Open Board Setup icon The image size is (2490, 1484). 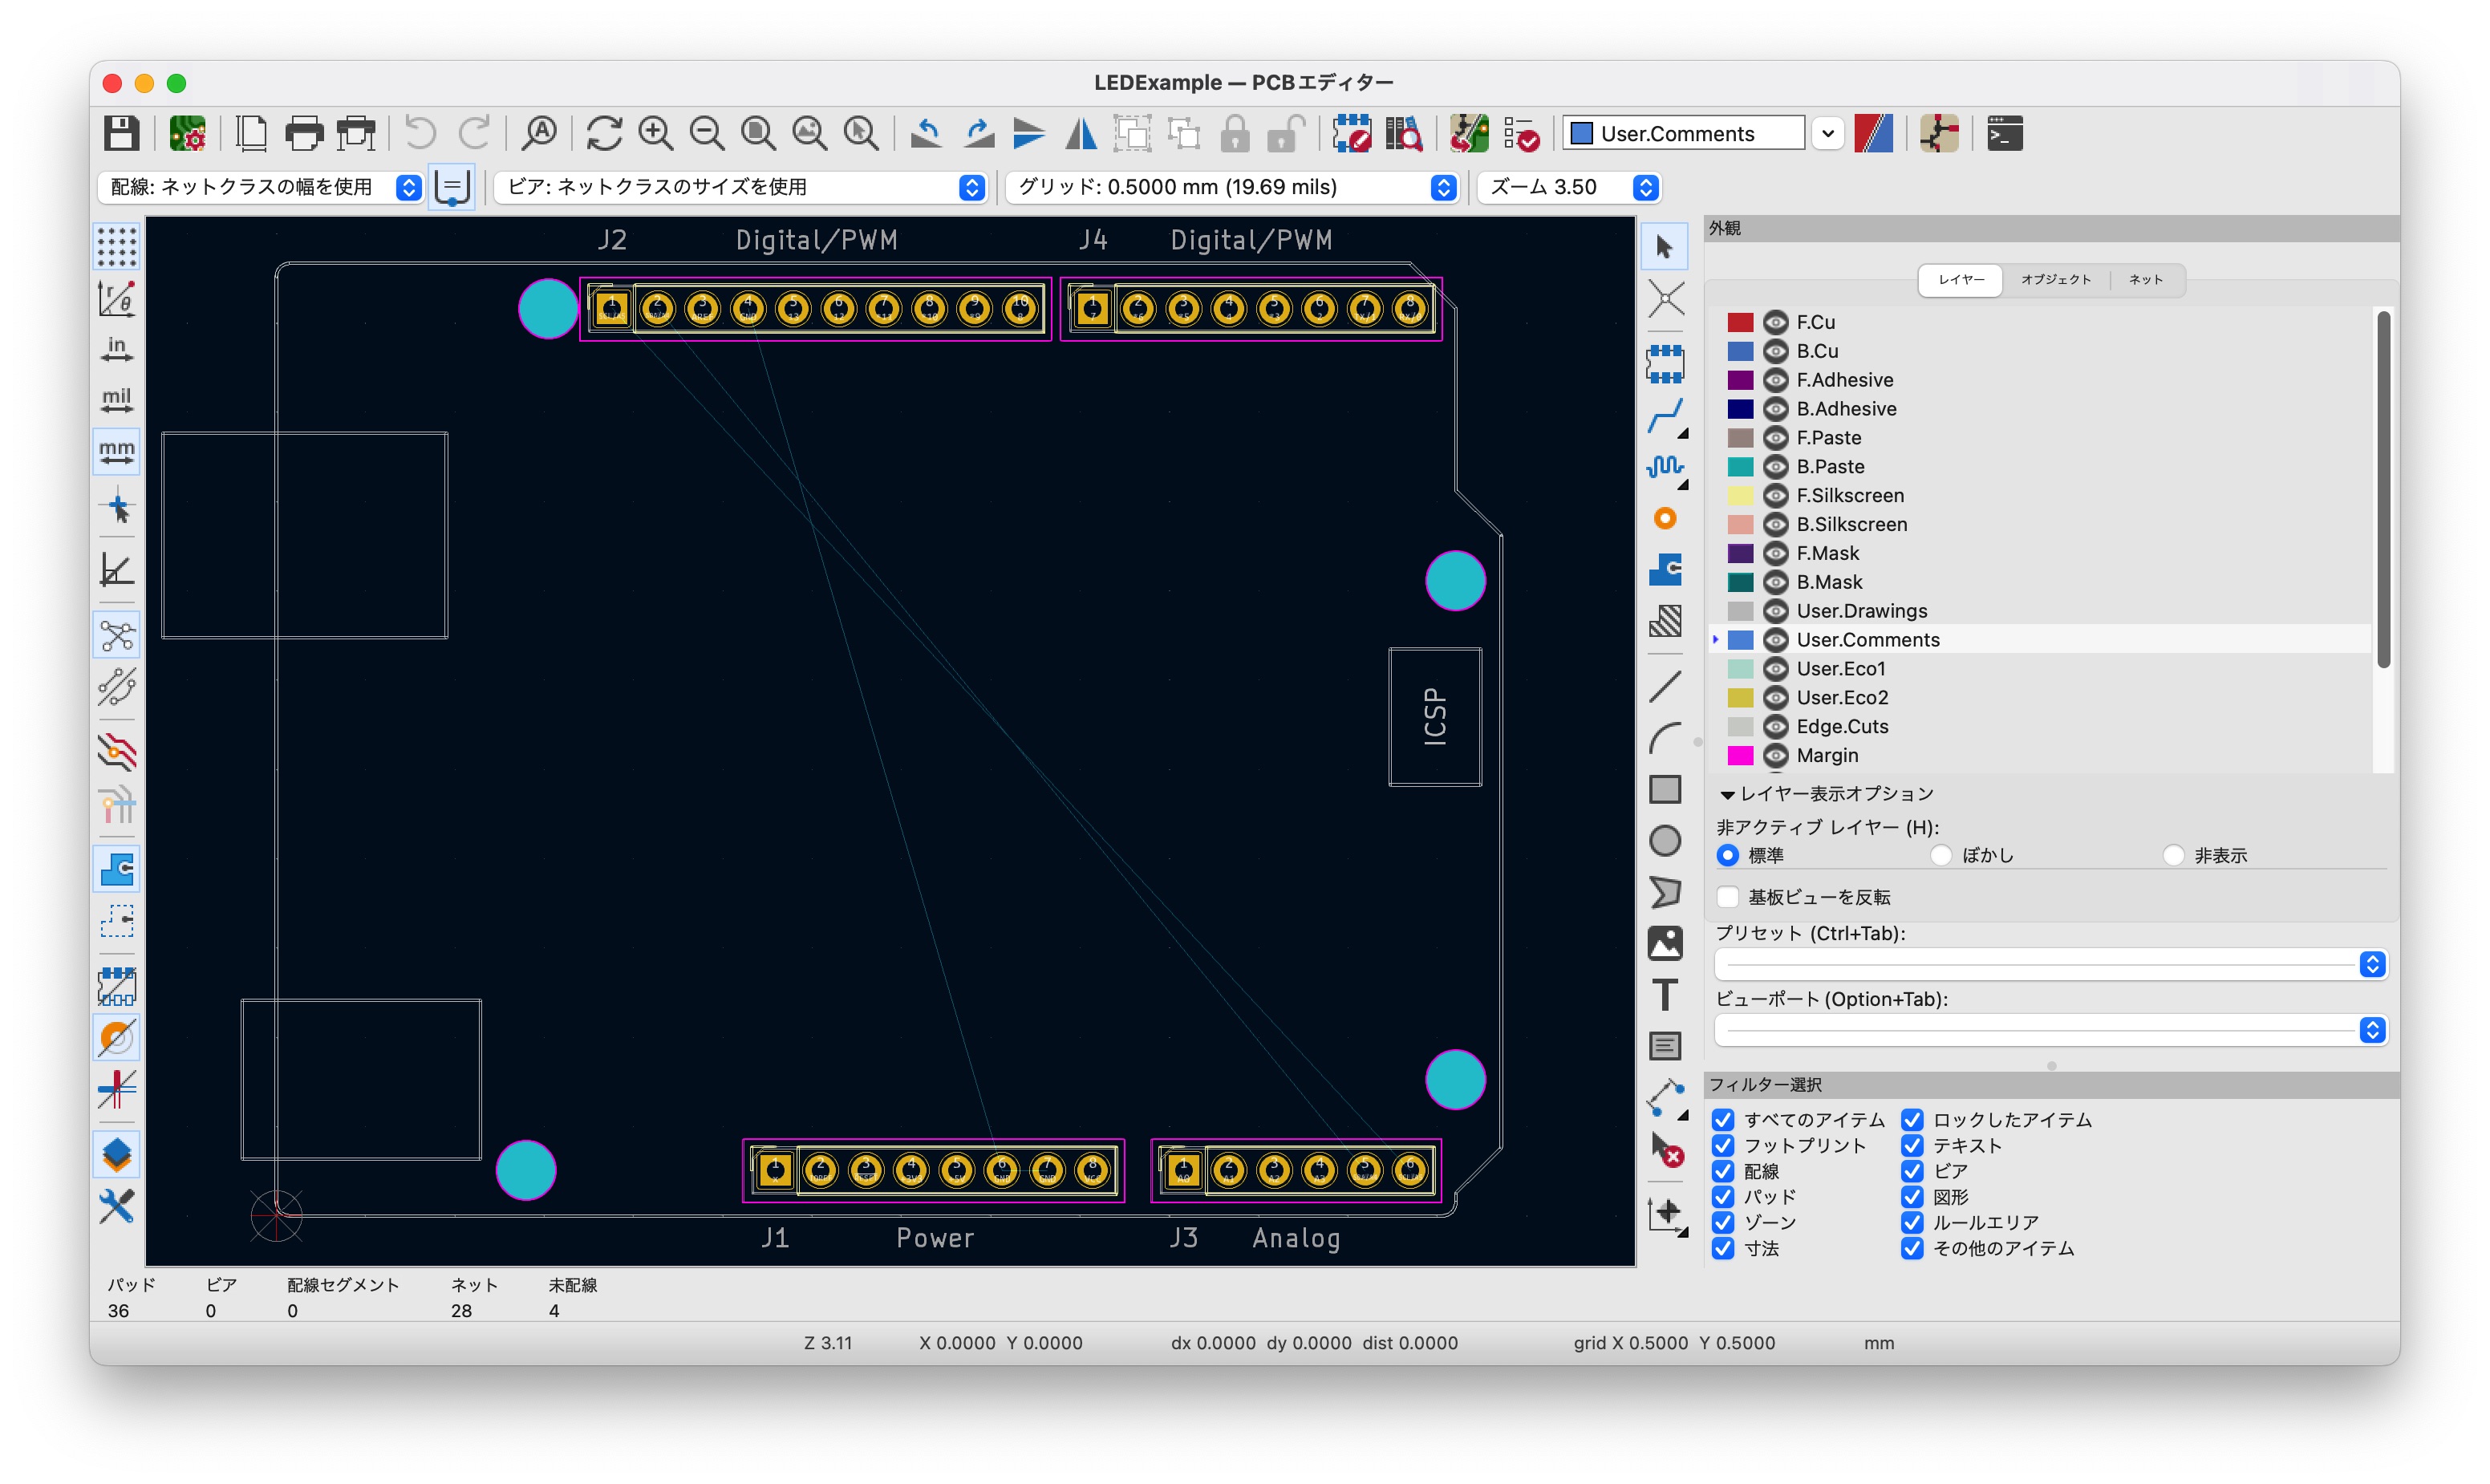187,133
